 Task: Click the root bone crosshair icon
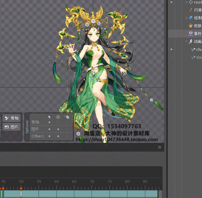[x=191, y=2]
